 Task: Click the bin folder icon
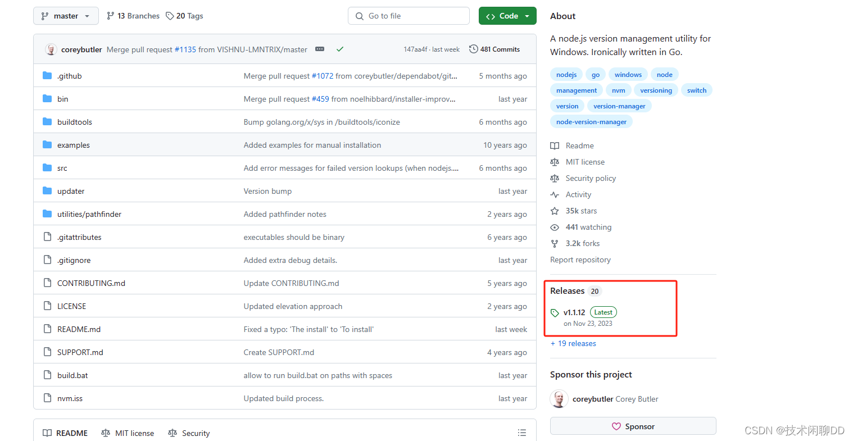[47, 99]
